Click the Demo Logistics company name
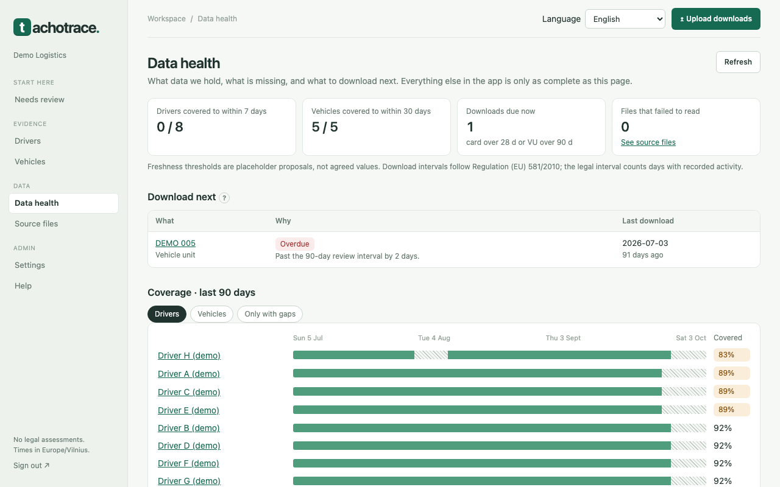780x487 pixels. [40, 55]
